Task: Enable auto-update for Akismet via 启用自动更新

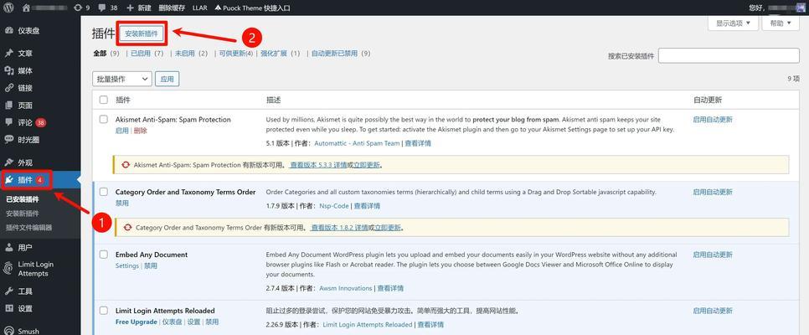Action: coord(713,119)
